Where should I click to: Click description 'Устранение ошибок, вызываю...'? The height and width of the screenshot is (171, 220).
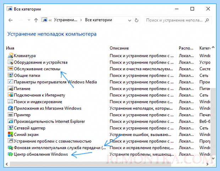point(141,134)
